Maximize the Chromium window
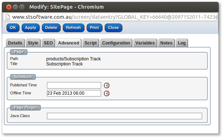This screenshot has width=222, height=137. [x=22, y=7]
